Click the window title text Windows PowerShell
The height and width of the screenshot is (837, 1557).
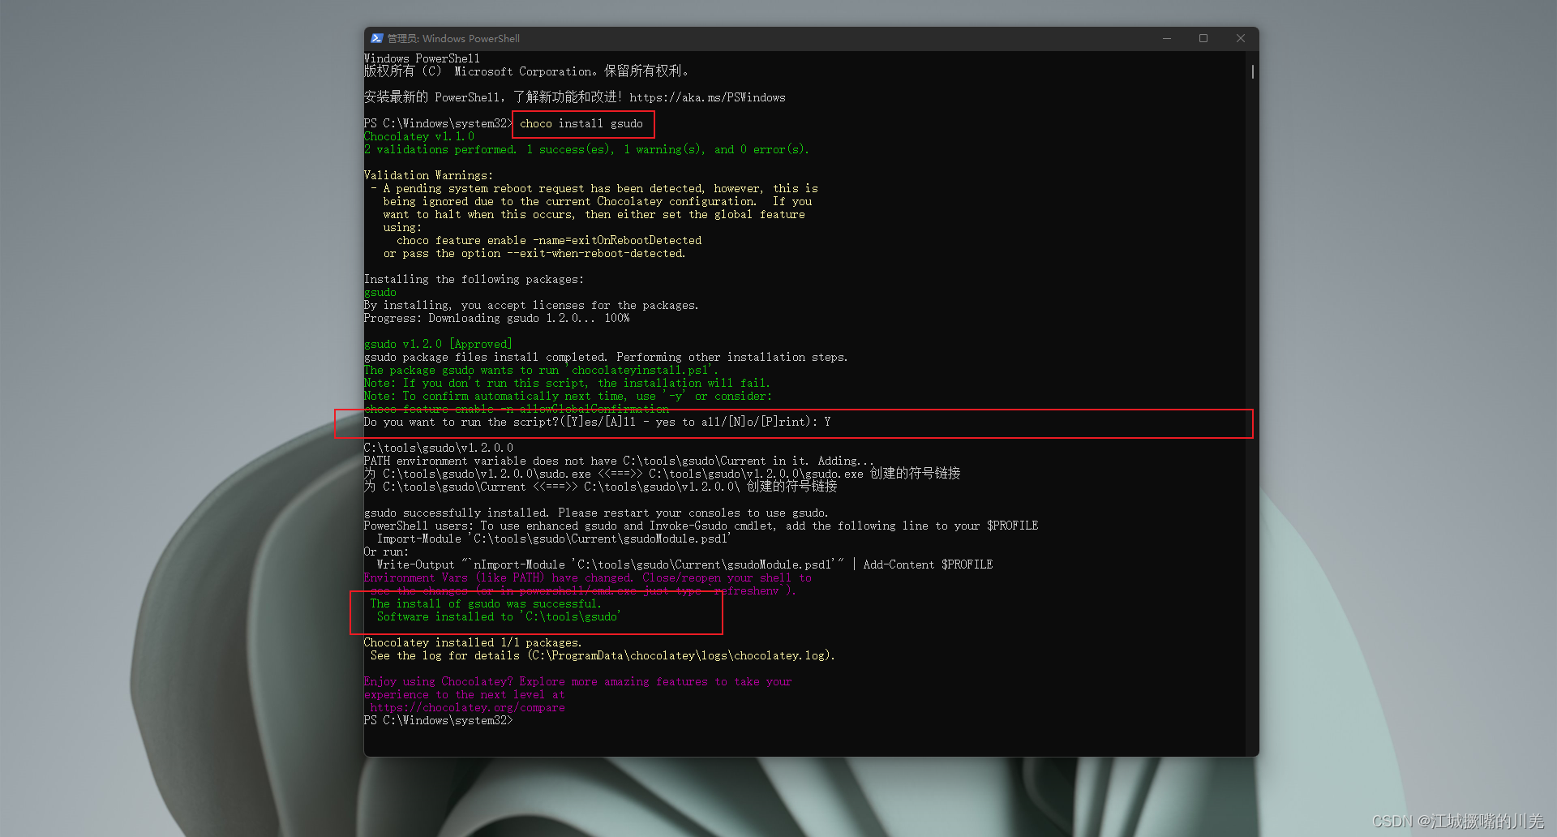pos(453,38)
